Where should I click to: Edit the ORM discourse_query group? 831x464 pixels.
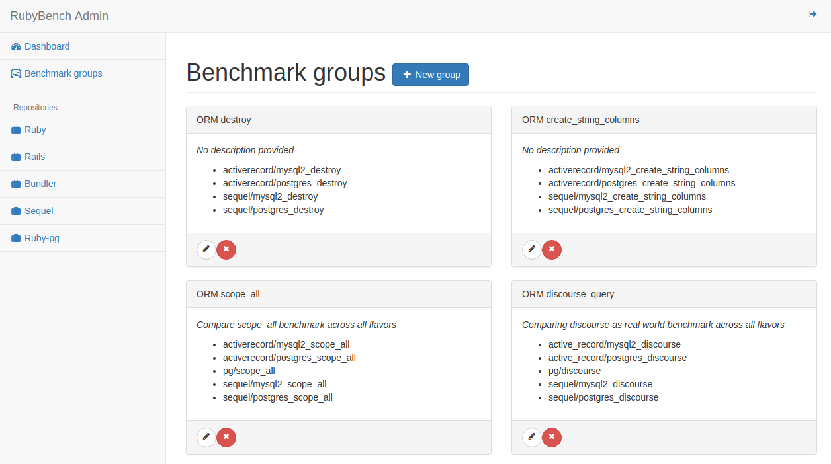point(532,438)
